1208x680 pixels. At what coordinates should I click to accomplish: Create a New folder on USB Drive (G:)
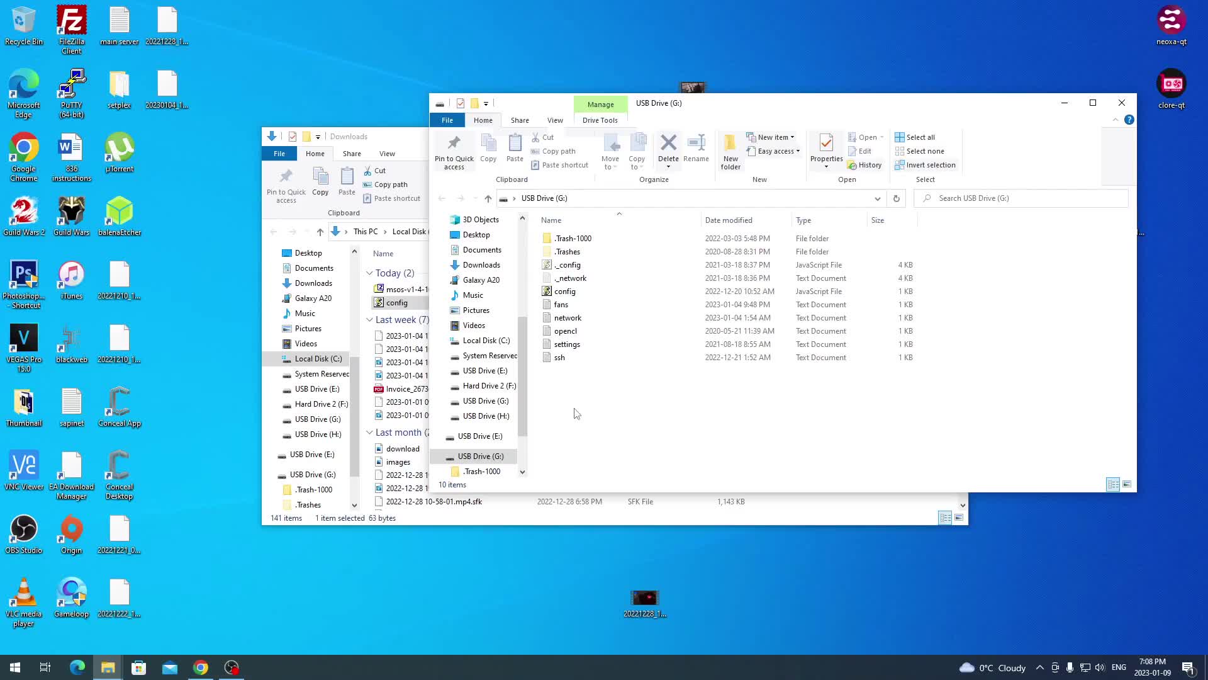(x=730, y=150)
